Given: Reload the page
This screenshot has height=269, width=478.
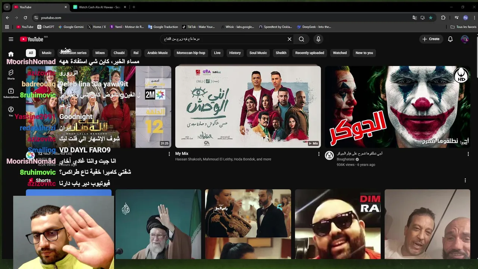Looking at the screenshot, I should 25,18.
